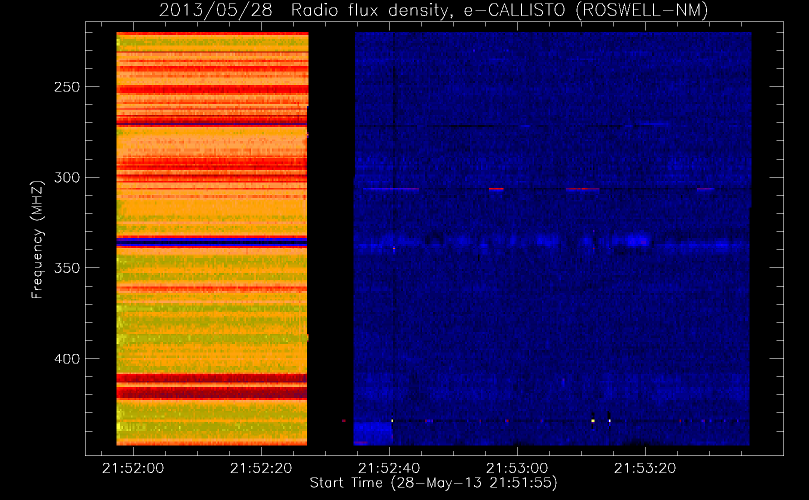Click the 21:53:20 time tick label
This screenshot has height=500, width=809.
point(645,468)
